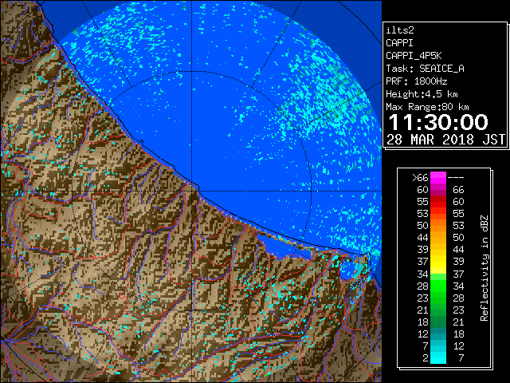Click the legend value 66 on right column
This screenshot has width=510, height=383.
458,190
